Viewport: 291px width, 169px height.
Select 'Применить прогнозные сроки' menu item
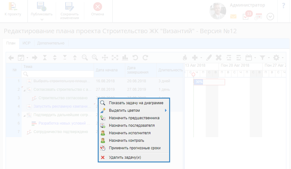pos(135,148)
